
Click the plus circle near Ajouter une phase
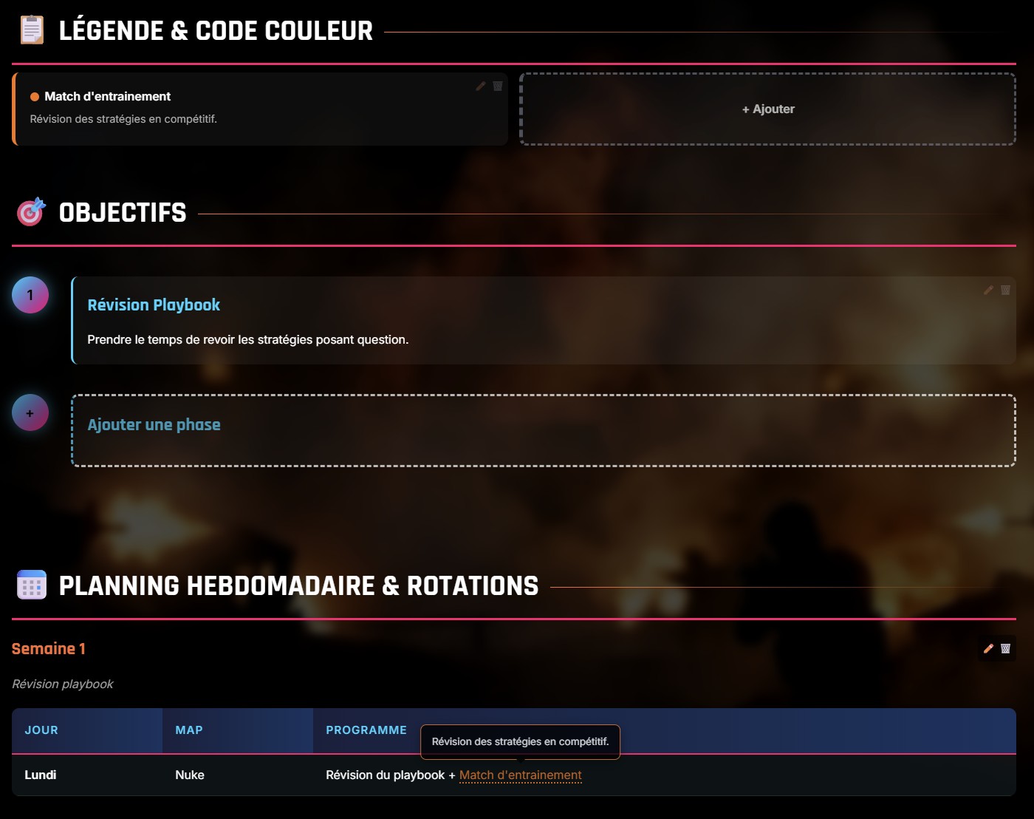tap(30, 412)
